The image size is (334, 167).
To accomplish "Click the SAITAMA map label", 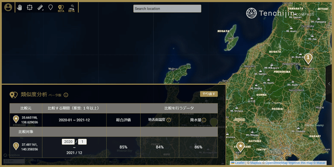I will point(255,141).
